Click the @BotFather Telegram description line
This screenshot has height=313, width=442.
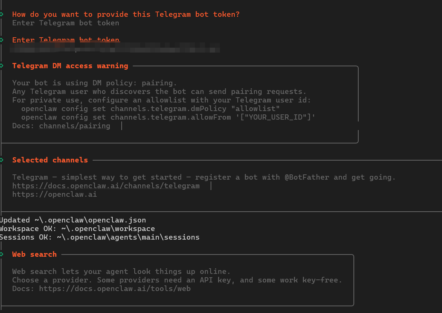click(x=204, y=177)
